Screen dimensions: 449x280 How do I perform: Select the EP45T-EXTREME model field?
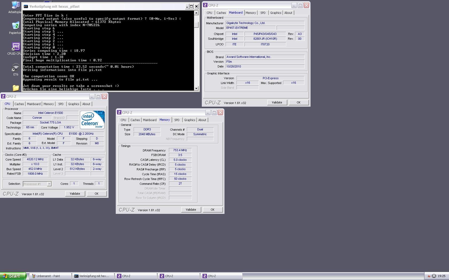(x=251, y=28)
